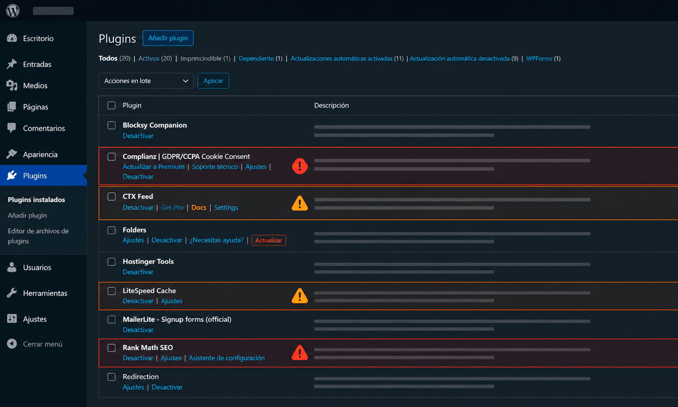Image resolution: width=678 pixels, height=407 pixels.
Task: Check the CTX Feed checkbox
Action: click(112, 196)
